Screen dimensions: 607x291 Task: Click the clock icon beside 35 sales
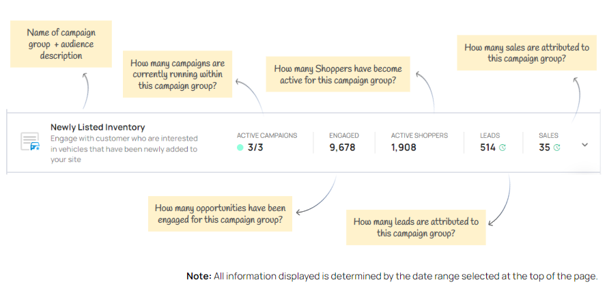556,148
